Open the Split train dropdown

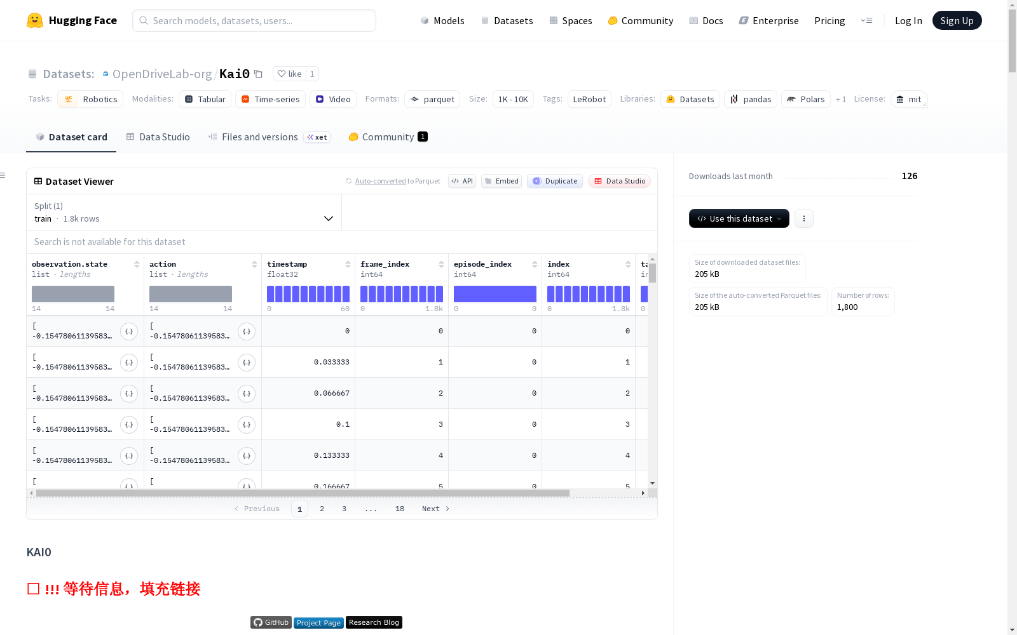tap(184, 212)
